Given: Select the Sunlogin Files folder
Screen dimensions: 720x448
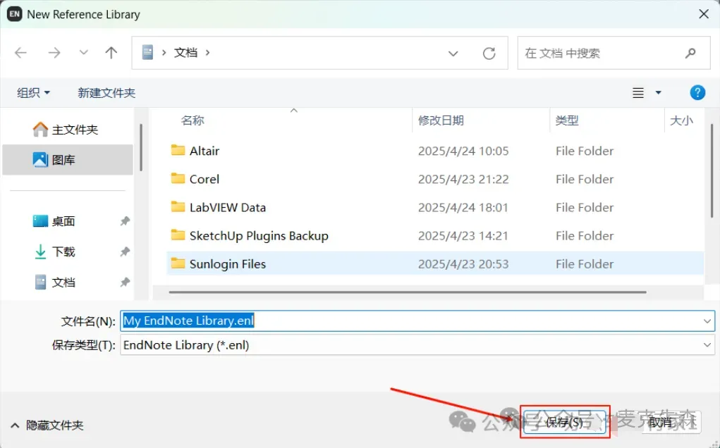Looking at the screenshot, I should click(x=434, y=263).
